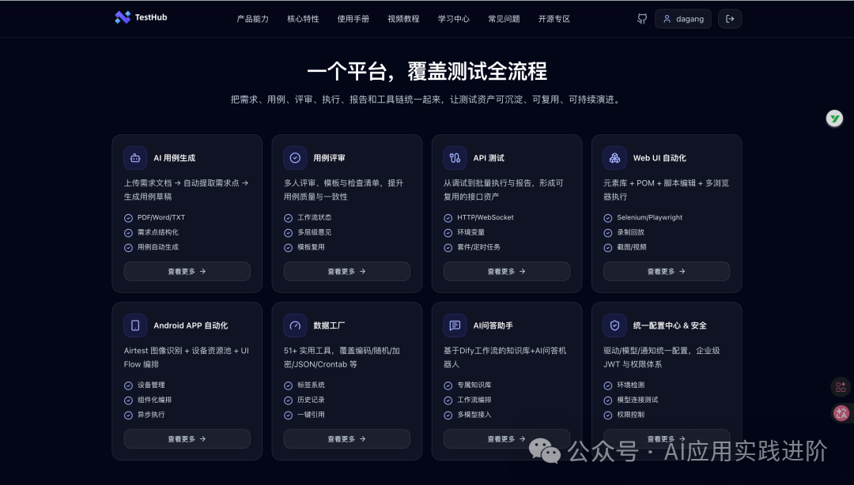This screenshot has height=485, width=854.
Task: Click 查看更多 on 数据工厂 card
Action: pos(347,438)
